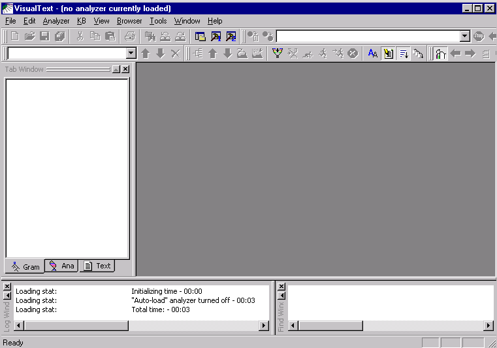The image size is (497, 348).
Task: Click the left arrow browser back icon
Action: (x=455, y=54)
